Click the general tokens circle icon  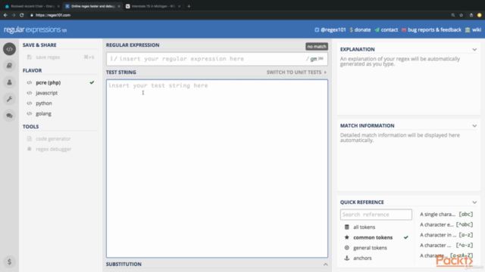tap(347, 248)
